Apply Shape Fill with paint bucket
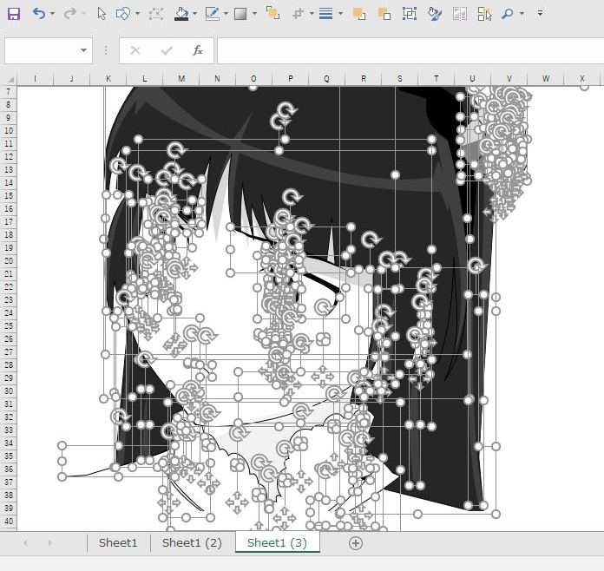Screen dimensions: 604x571 [x=181, y=14]
